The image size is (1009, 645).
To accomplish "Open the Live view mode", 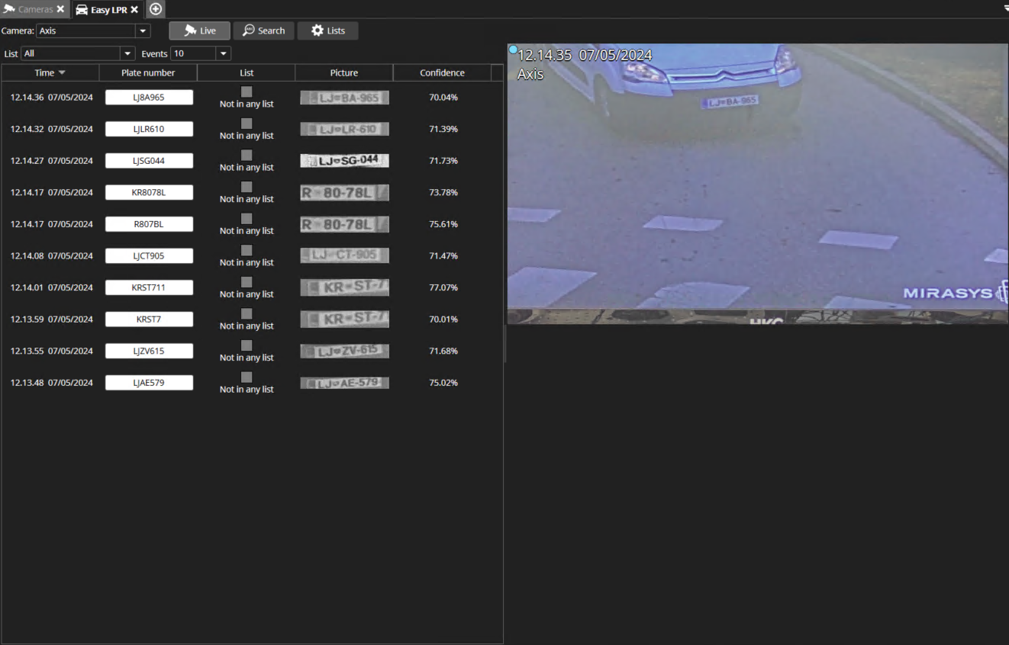I will click(x=199, y=30).
